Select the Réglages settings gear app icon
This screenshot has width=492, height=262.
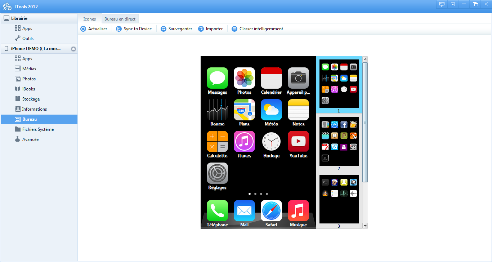217,173
